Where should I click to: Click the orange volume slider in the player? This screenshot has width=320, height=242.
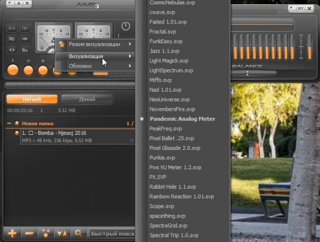114,73
